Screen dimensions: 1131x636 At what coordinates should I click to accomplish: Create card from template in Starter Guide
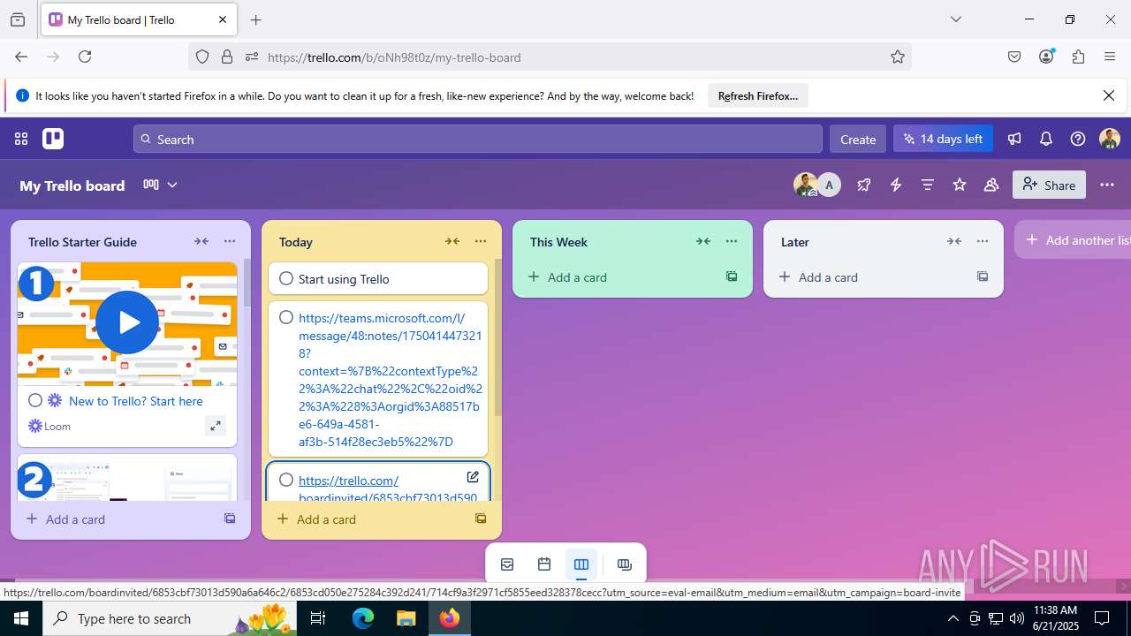230,519
